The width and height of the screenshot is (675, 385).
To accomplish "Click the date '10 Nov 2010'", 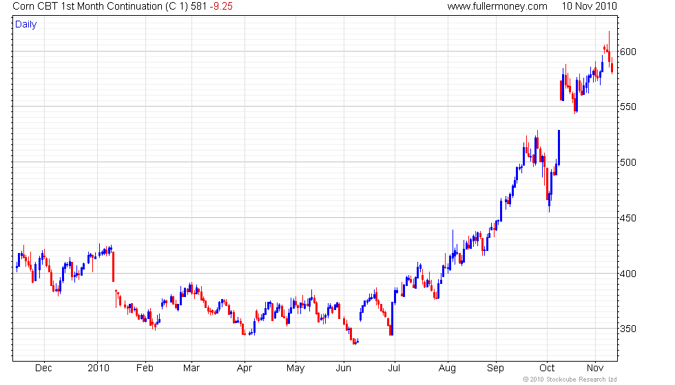I will pyautogui.click(x=589, y=6).
